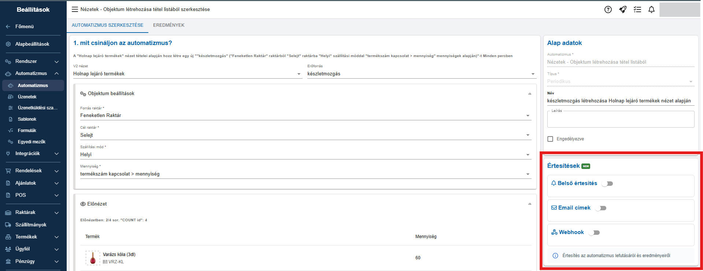This screenshot has height=271, width=703.
Task: Open Sablonok in the sidebar
Action: pos(27,119)
